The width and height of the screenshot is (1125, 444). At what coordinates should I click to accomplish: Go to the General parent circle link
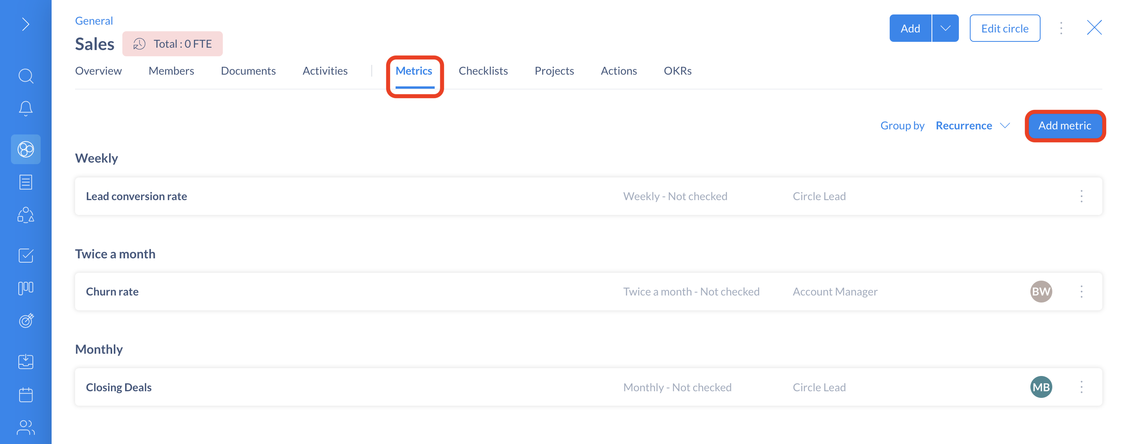click(x=94, y=20)
